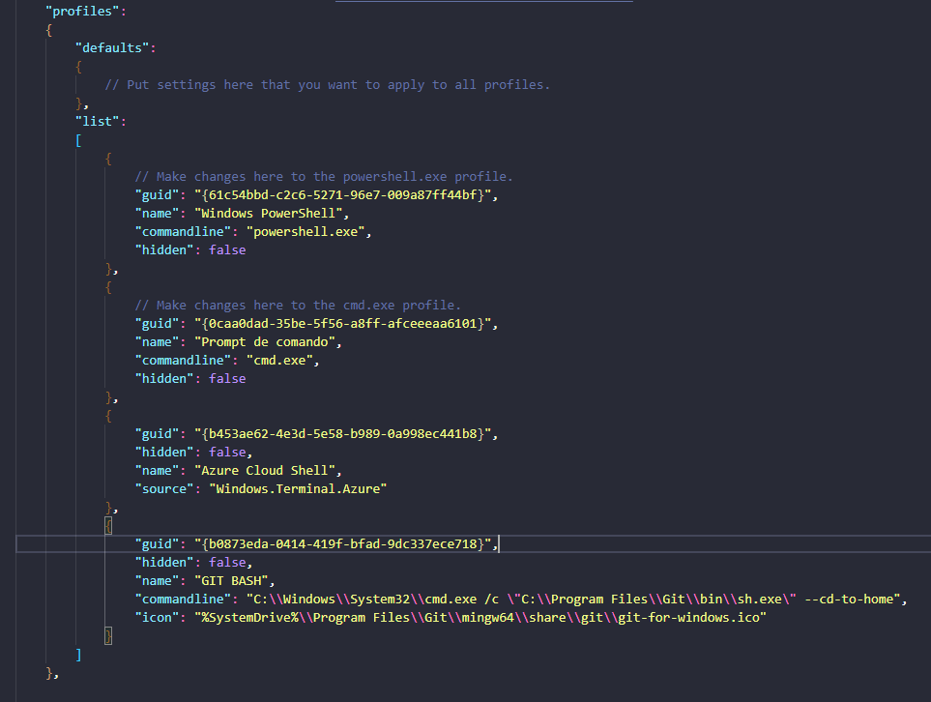Image resolution: width=931 pixels, height=702 pixels.
Task: Click the "Prompt de comando" name value
Action: click(x=265, y=342)
